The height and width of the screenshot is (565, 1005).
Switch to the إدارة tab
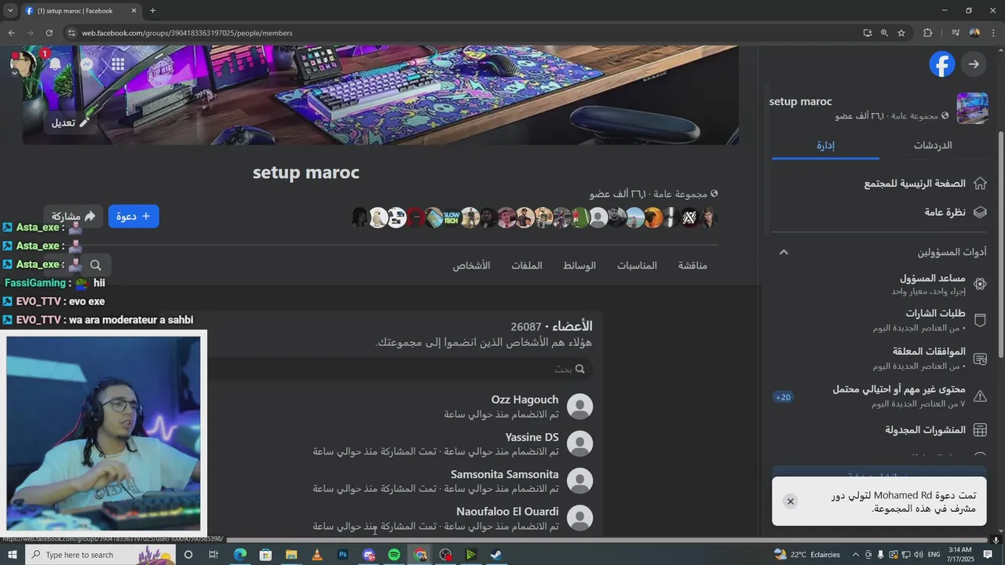pos(825,145)
